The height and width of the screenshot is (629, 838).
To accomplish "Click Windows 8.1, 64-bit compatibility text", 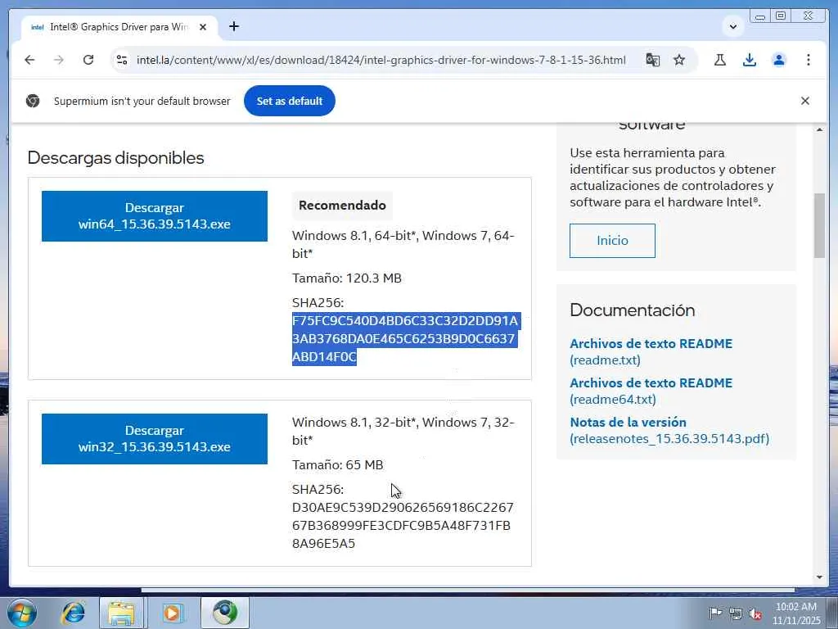I will coord(403,244).
